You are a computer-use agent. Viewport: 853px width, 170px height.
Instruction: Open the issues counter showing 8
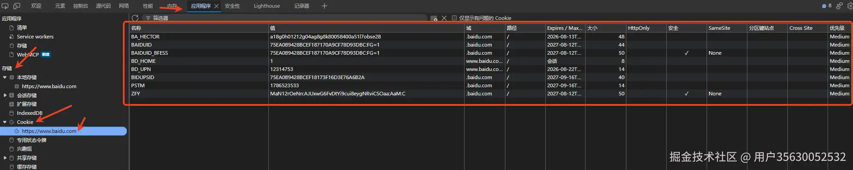[827, 6]
